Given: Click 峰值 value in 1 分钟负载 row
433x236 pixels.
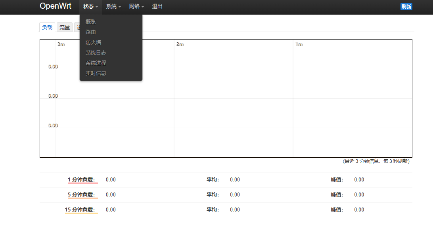Looking at the screenshot, I should [x=359, y=180].
